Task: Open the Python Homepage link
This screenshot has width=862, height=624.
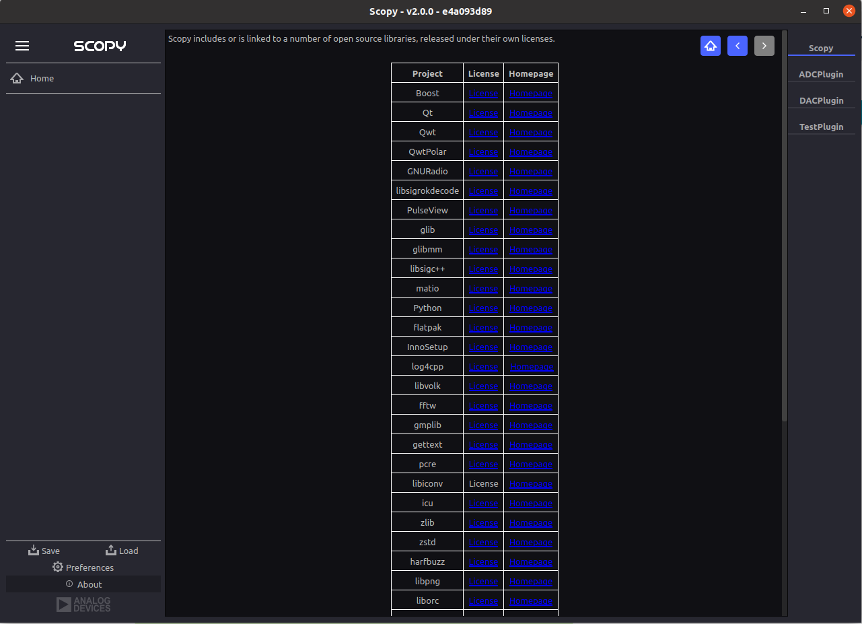Action: [x=531, y=308]
